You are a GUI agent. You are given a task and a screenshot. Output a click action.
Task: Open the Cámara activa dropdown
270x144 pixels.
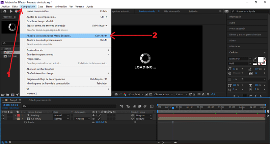[163, 94]
